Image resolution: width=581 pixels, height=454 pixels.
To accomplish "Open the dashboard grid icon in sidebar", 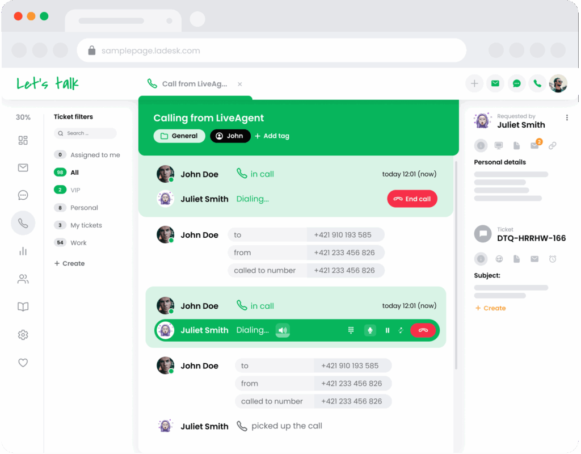I will click(23, 140).
